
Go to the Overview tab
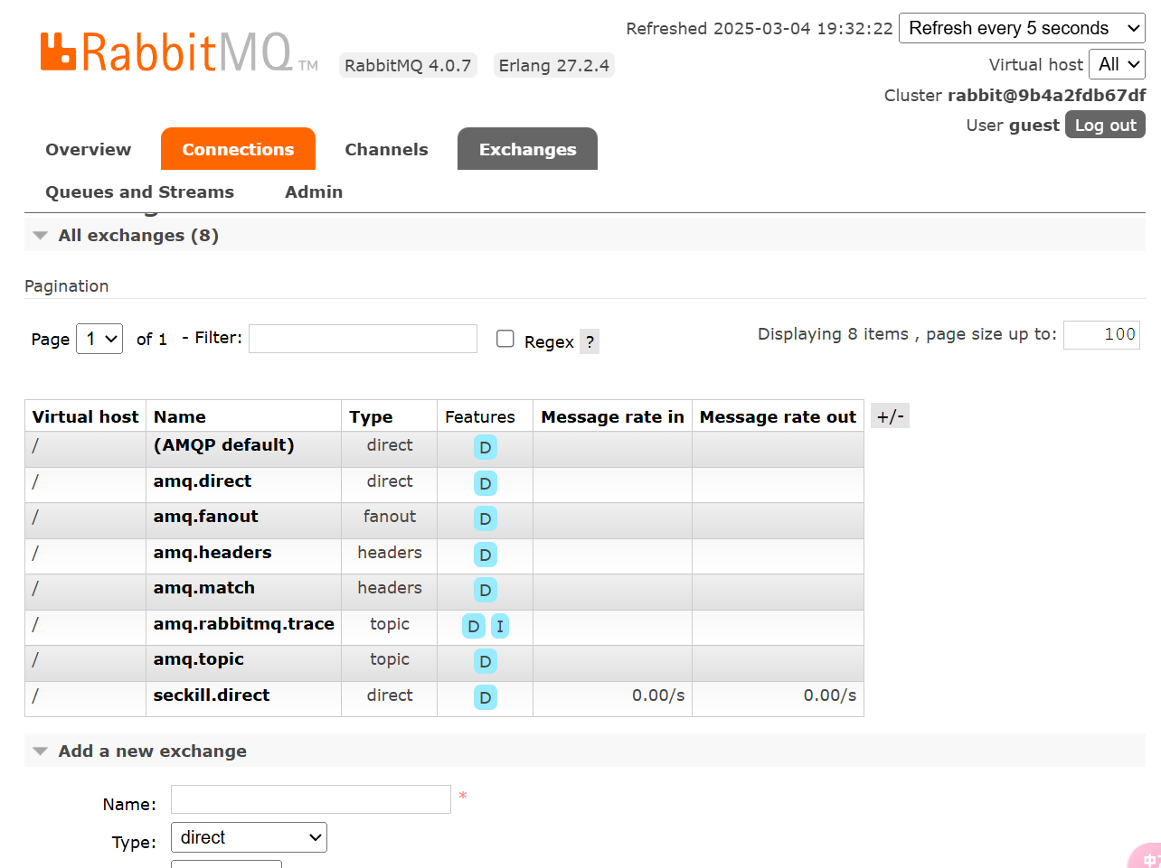(89, 149)
